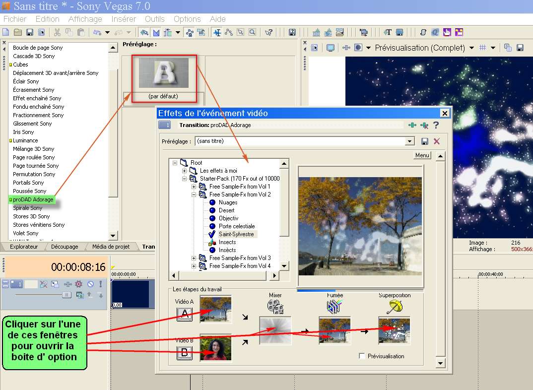Screen dimensions: 533x390
Task: Select proDAD Adorage in transitions list
Action: tap(33, 199)
